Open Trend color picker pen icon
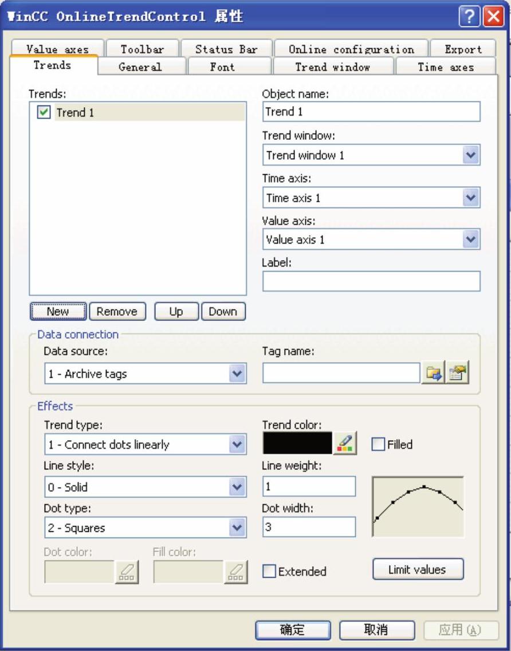The image size is (511, 651). point(345,443)
